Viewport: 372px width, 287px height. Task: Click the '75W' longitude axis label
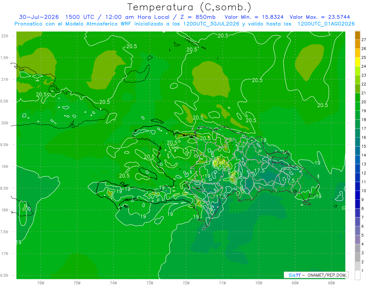click(77, 283)
